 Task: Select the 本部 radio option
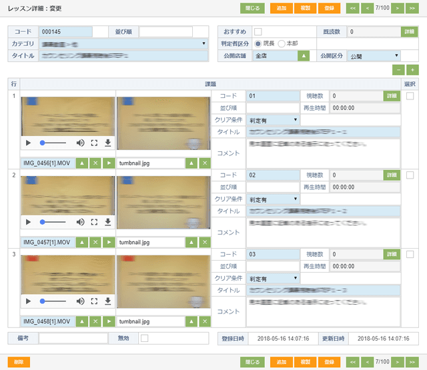tap(282, 43)
